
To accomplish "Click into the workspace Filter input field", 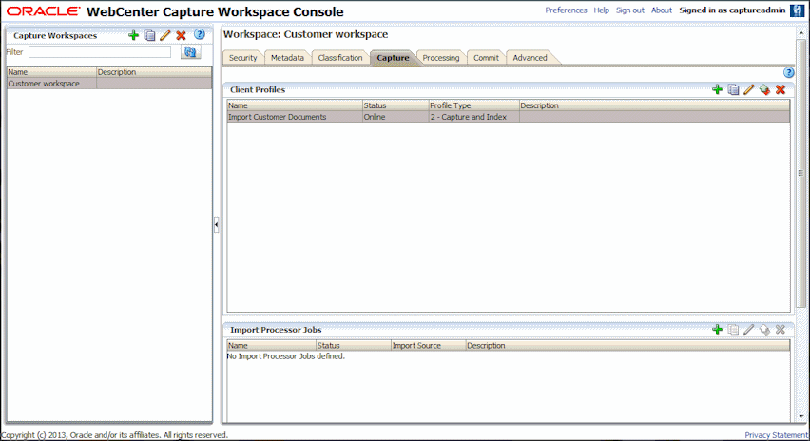I will (100, 52).
